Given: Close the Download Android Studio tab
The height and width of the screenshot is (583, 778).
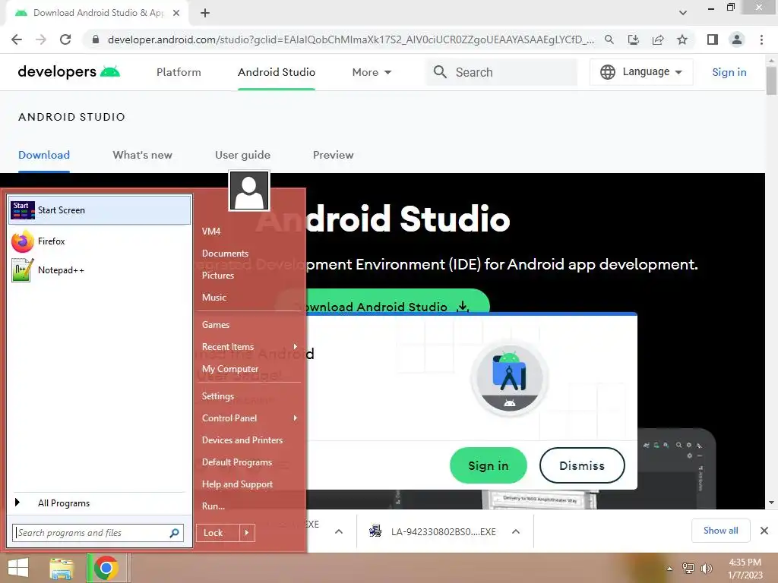Looking at the screenshot, I should point(176,13).
